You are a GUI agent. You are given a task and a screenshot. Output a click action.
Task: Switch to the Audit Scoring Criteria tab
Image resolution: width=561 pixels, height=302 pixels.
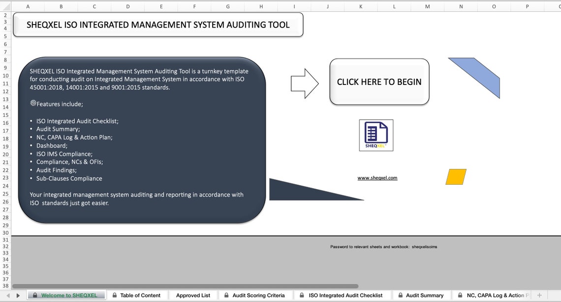click(255, 295)
